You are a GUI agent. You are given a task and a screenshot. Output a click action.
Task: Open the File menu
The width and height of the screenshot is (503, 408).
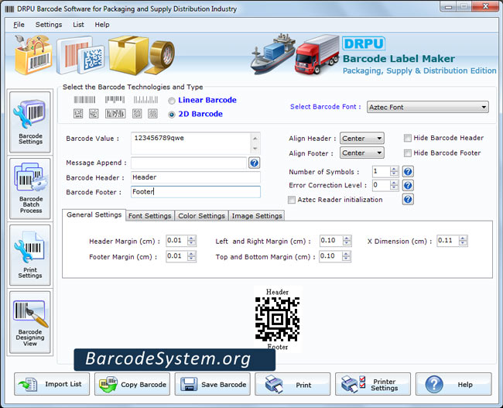[x=19, y=25]
